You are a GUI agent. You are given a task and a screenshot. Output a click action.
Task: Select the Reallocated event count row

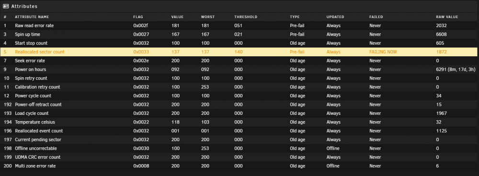click(x=239, y=131)
